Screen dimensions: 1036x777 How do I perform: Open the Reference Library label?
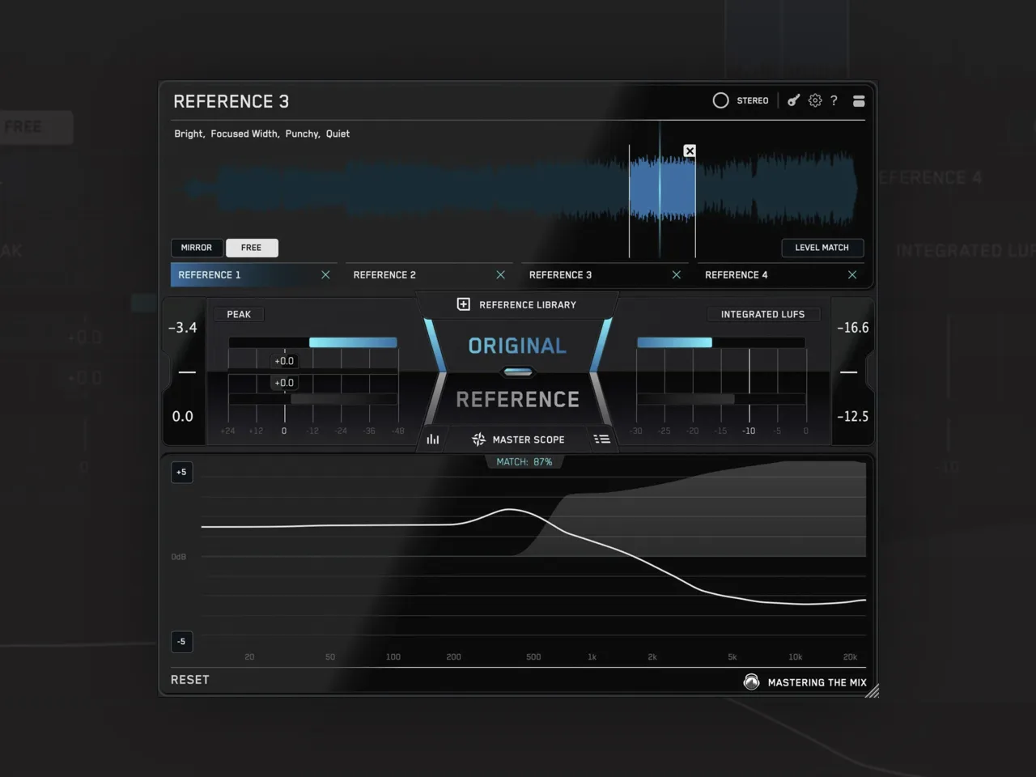[x=528, y=305]
